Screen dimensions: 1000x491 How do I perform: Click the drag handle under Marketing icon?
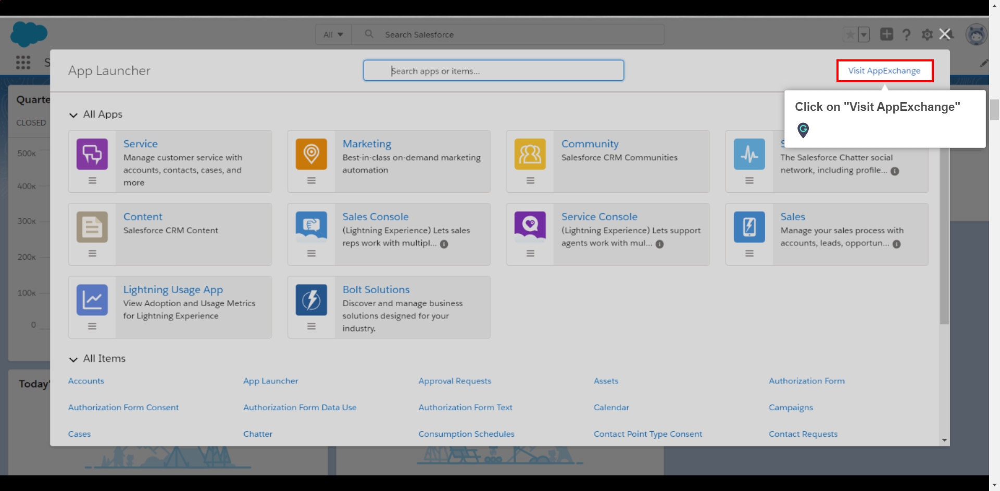coord(311,181)
